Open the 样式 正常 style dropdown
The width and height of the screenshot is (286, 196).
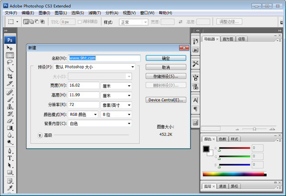click(x=133, y=22)
